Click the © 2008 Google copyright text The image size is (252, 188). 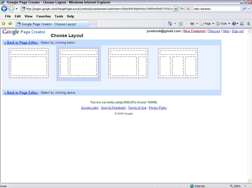coord(124,114)
